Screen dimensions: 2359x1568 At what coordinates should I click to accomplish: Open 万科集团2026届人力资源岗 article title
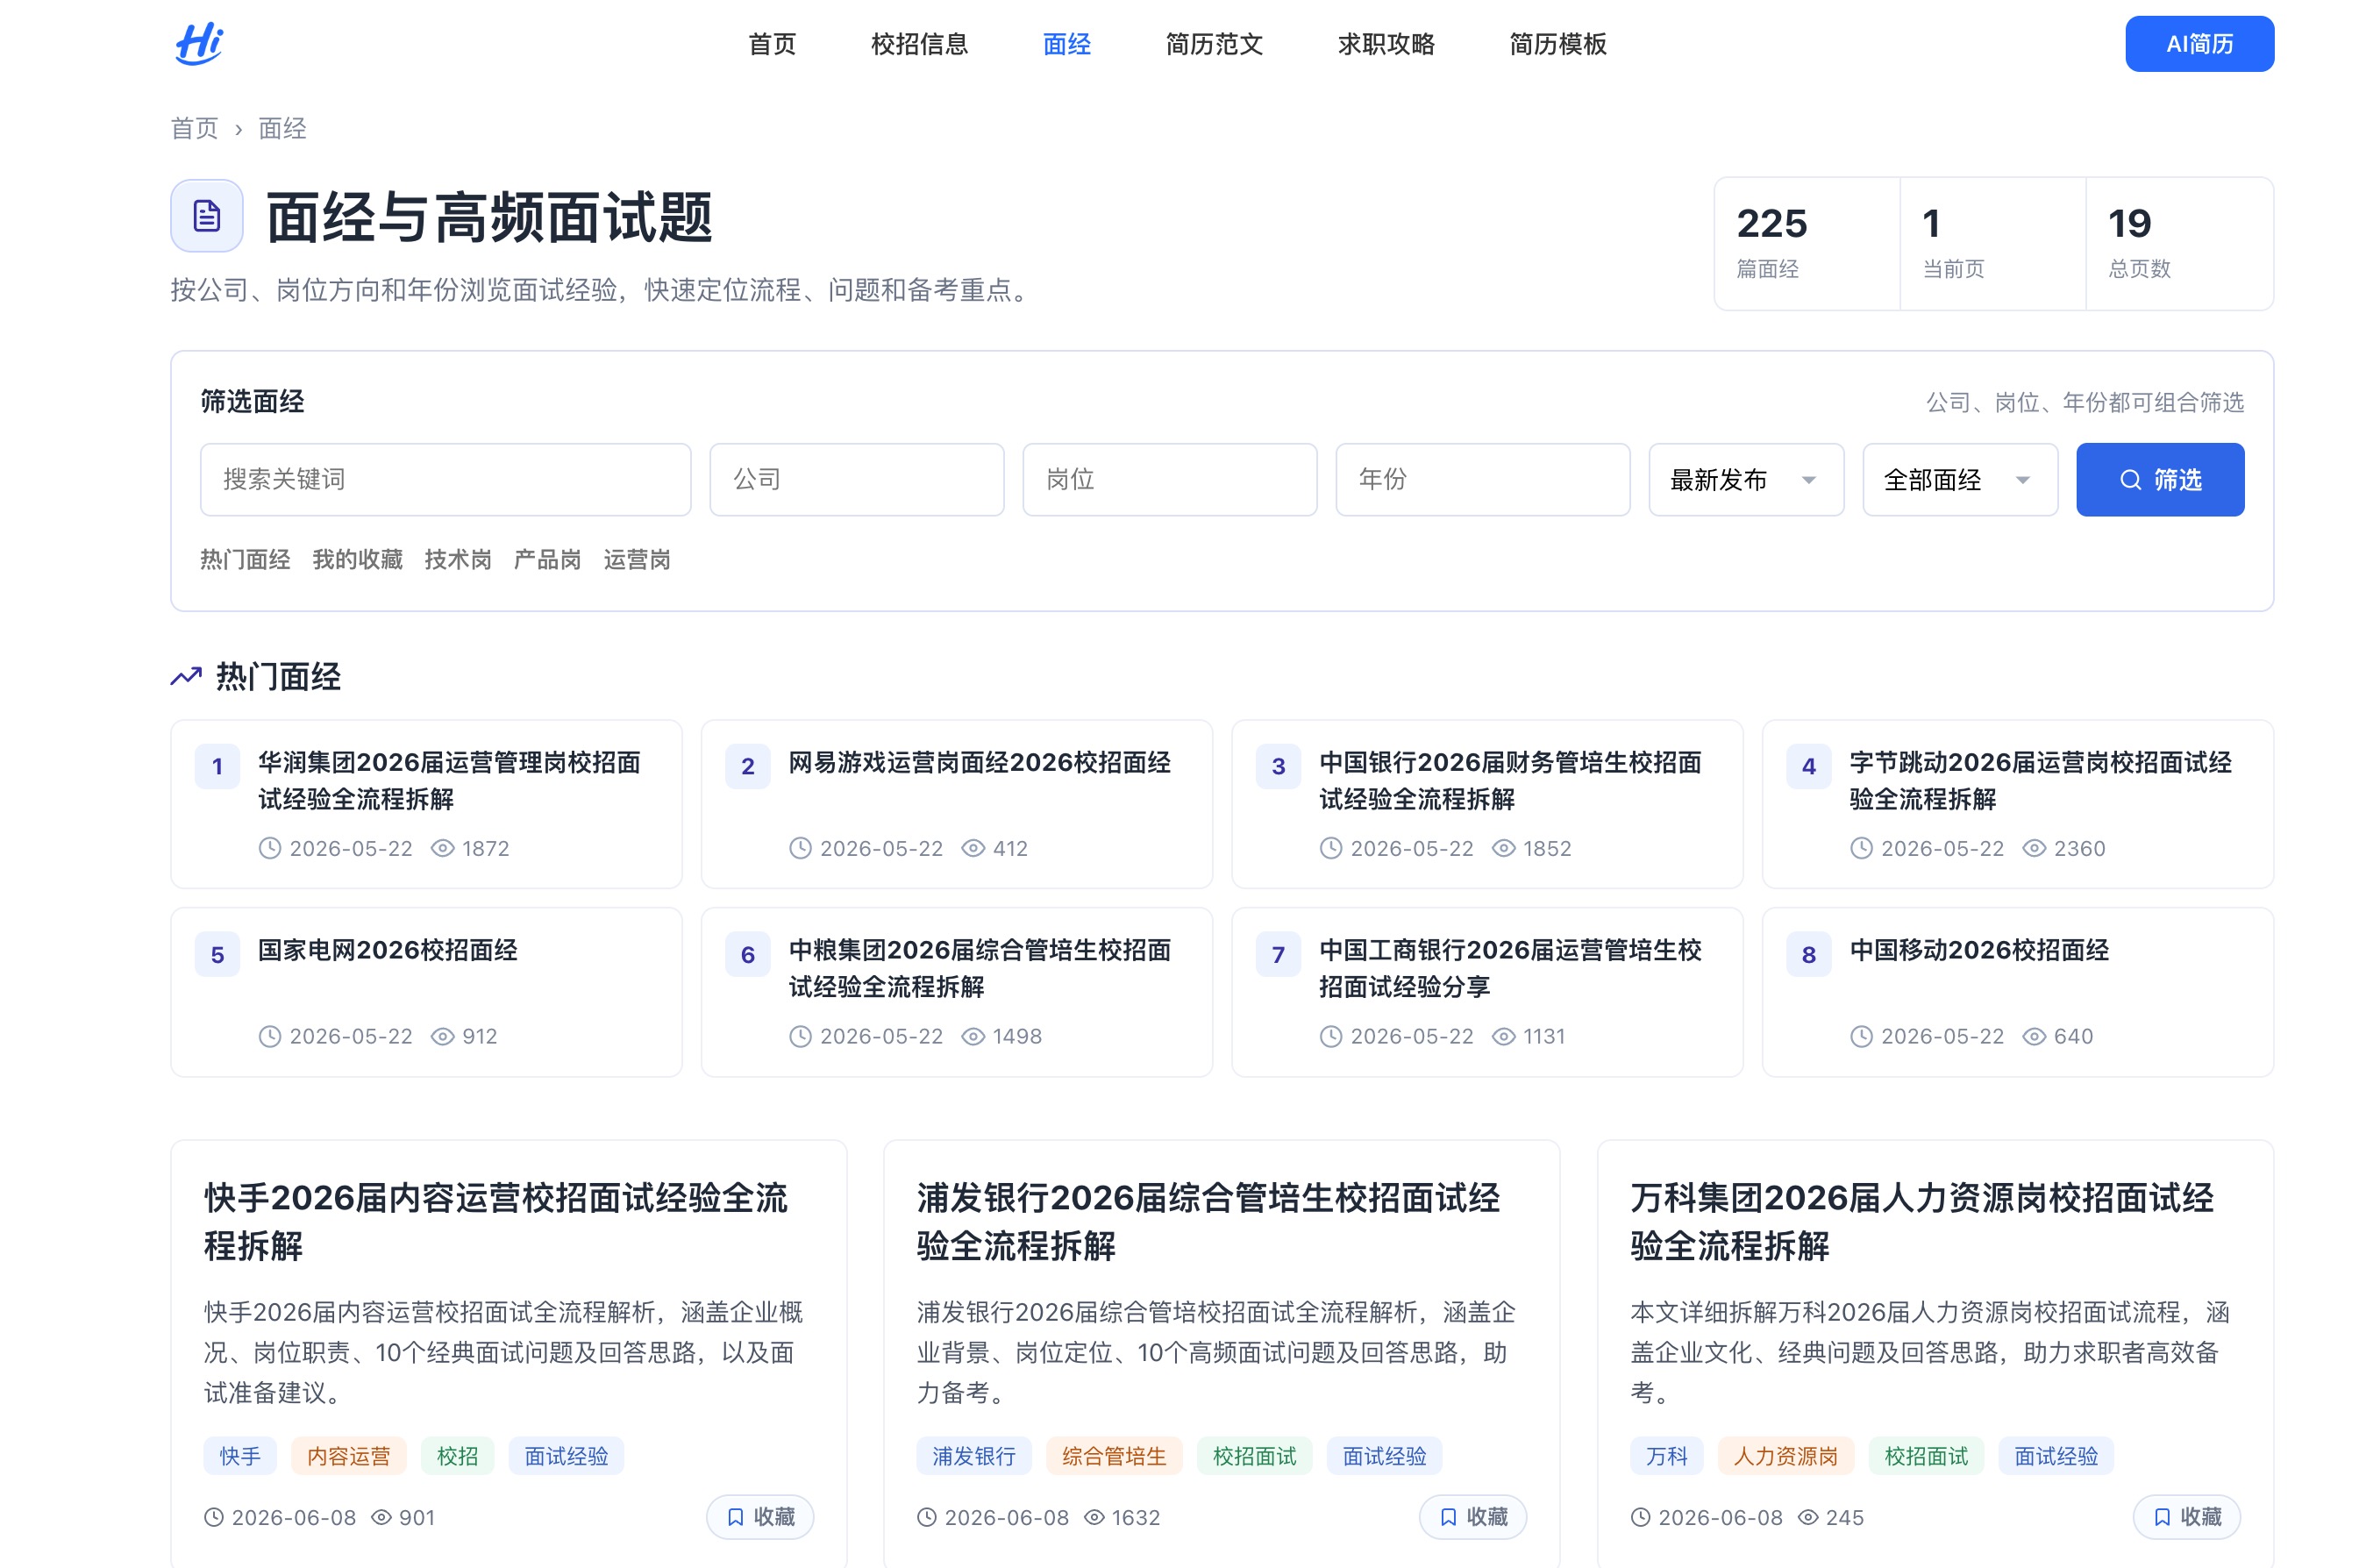(x=1921, y=1222)
